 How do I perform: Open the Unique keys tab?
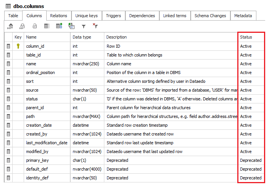click(86, 16)
